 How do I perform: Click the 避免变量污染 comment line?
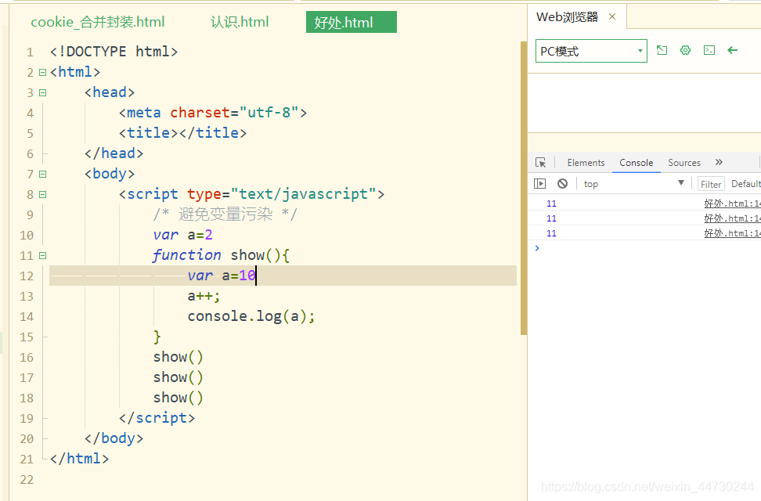(x=225, y=214)
